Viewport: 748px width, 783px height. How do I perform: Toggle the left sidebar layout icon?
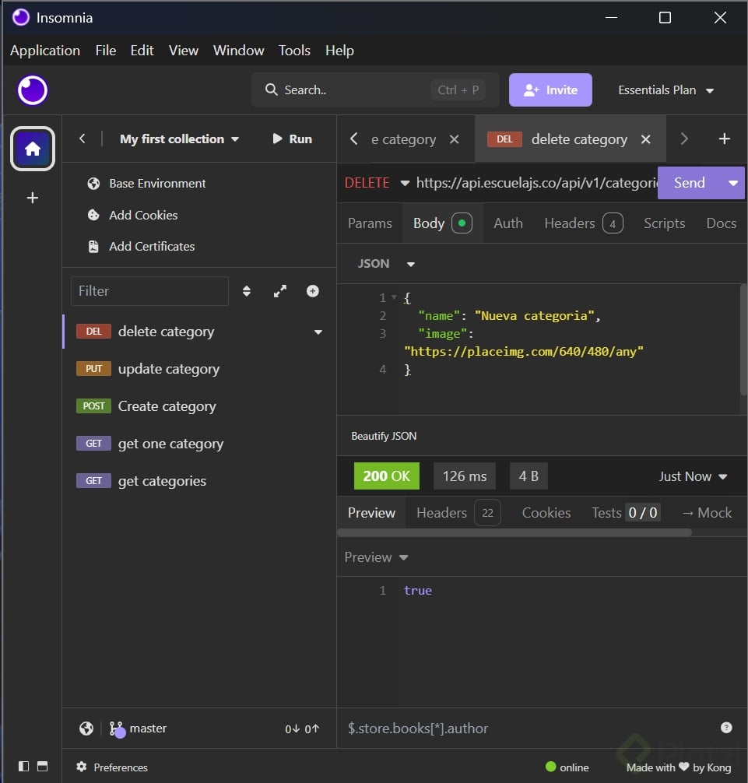coord(23,766)
